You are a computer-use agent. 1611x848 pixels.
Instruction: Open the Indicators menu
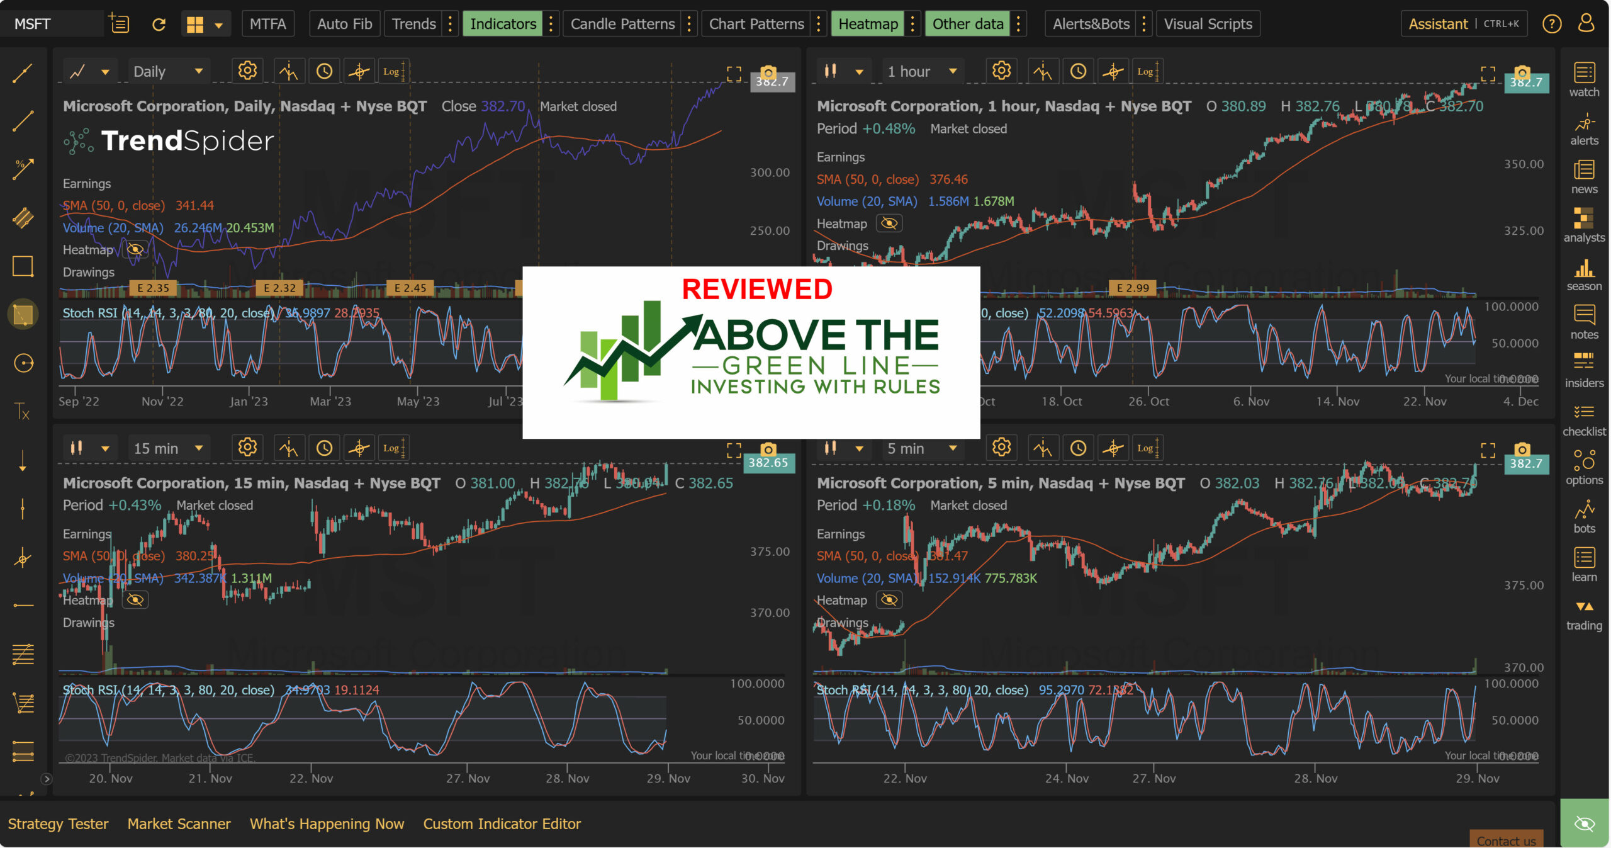[502, 24]
